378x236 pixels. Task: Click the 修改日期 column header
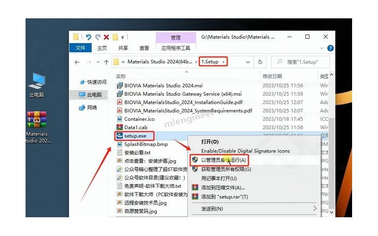(x=272, y=76)
